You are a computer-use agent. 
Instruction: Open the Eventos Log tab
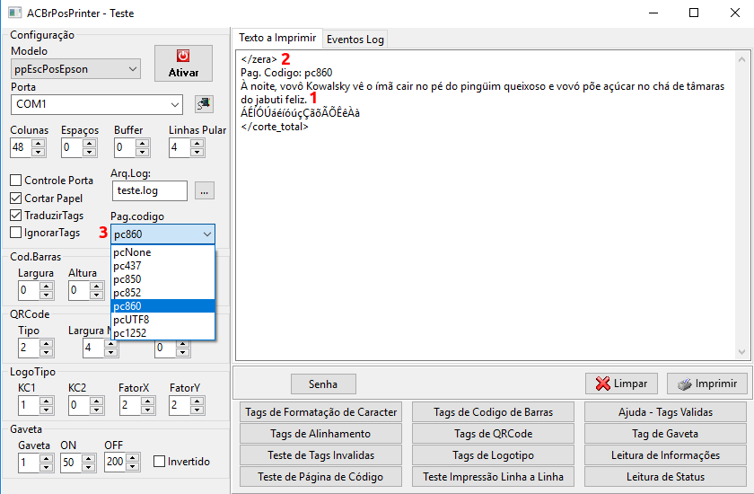[x=355, y=40]
